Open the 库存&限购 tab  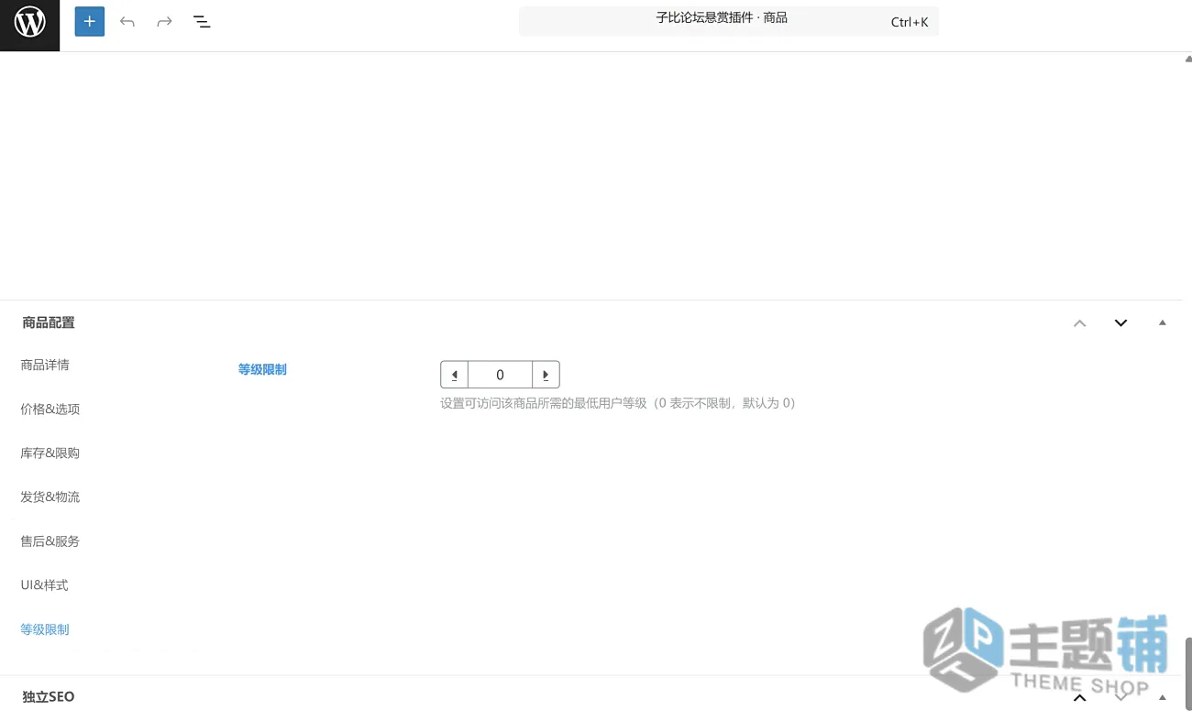point(50,453)
